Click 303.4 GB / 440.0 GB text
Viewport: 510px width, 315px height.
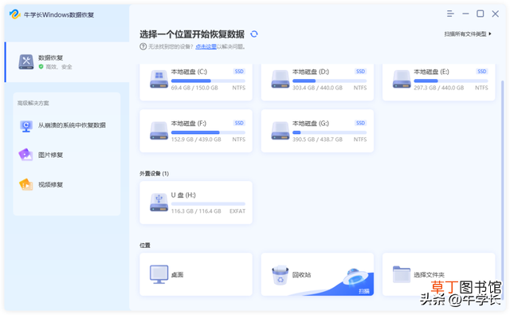coord(317,88)
